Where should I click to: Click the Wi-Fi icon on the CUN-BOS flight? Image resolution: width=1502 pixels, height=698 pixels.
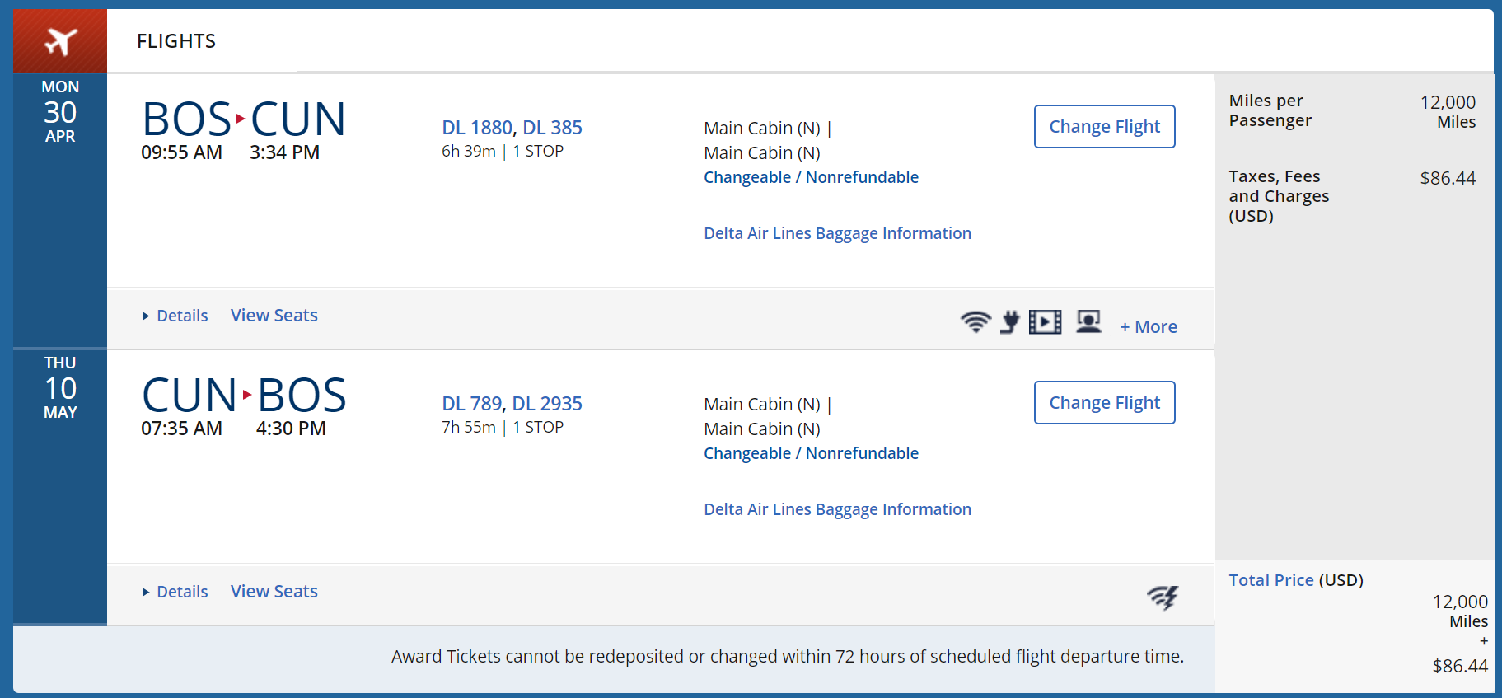click(x=1163, y=597)
